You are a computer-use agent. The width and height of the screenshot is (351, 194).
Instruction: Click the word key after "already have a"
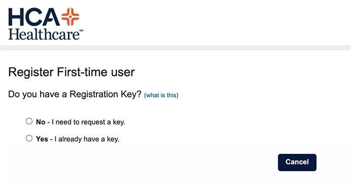click(x=113, y=139)
